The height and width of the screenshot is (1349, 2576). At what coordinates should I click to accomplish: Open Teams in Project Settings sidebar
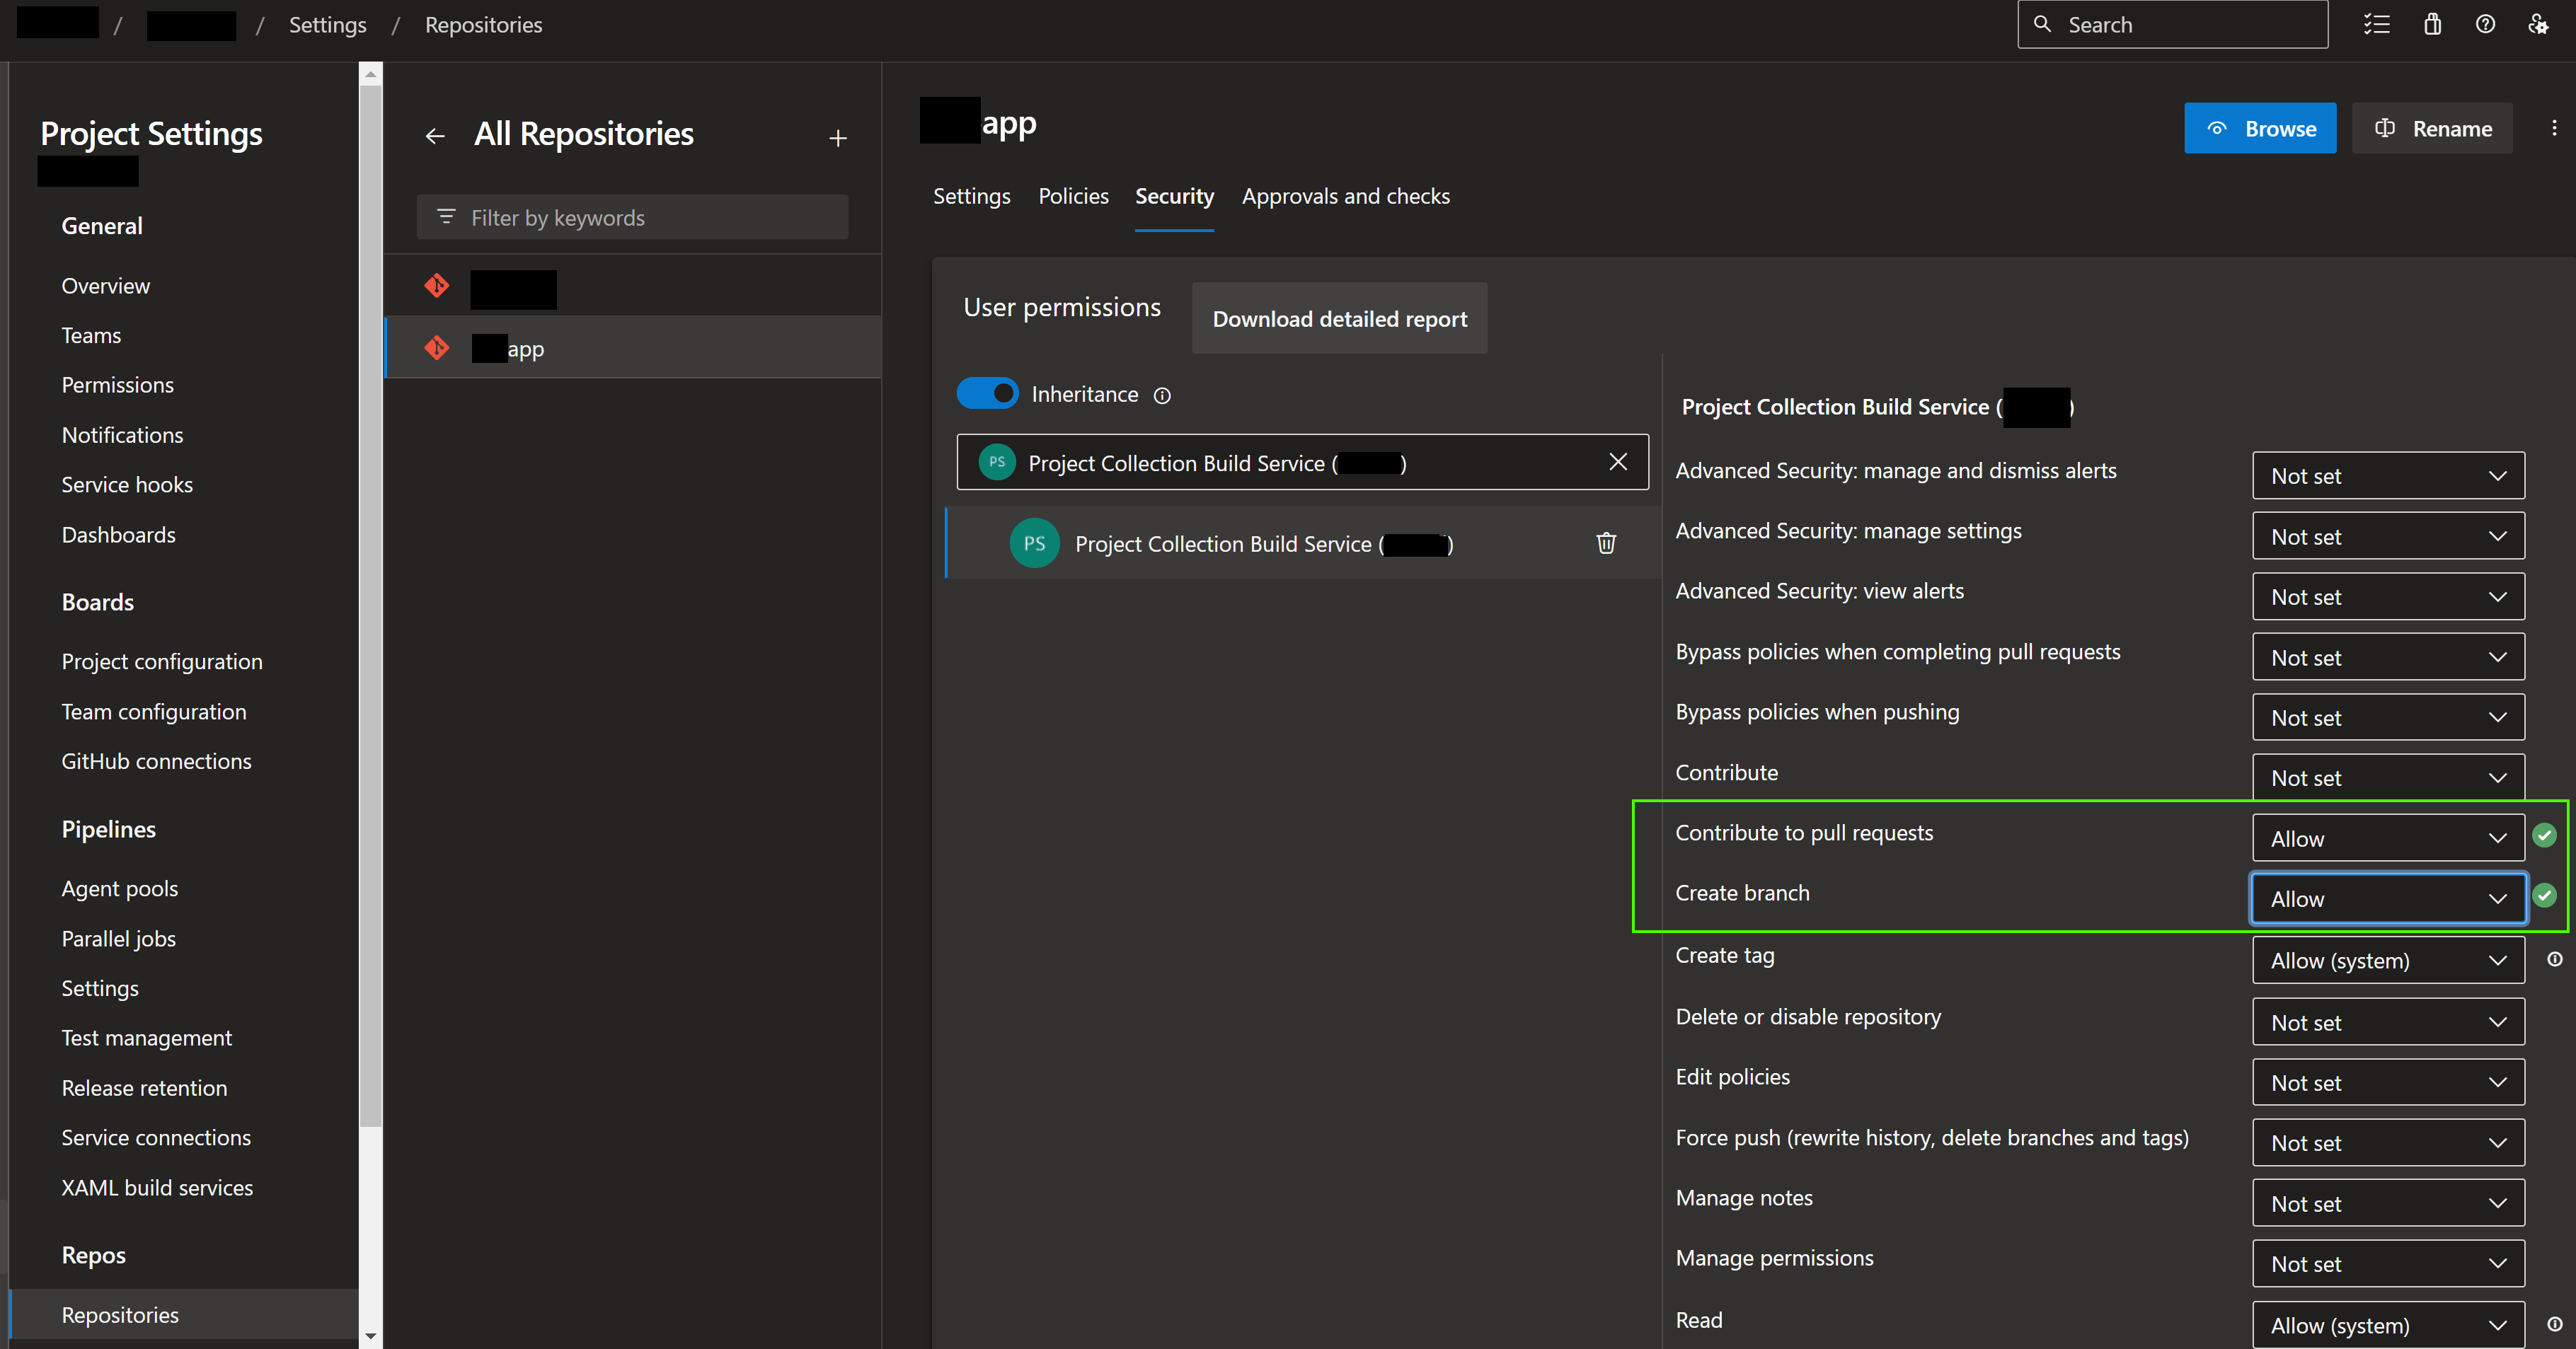point(91,336)
